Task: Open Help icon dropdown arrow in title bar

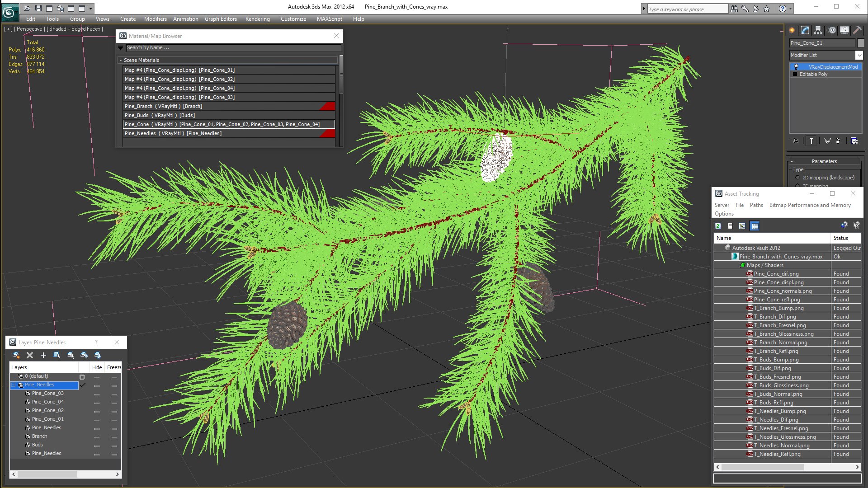Action: pyautogui.click(x=790, y=9)
